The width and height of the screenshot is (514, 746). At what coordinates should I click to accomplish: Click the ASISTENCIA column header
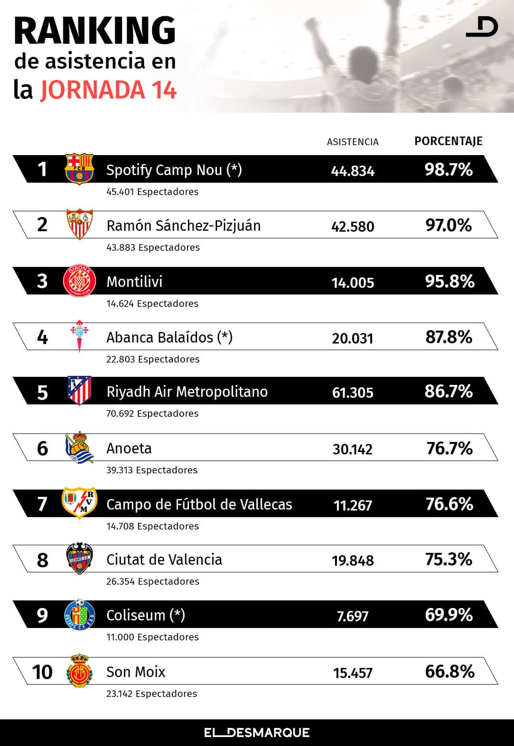point(353,142)
